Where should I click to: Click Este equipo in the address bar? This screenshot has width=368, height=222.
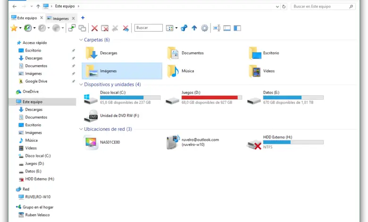(x=65, y=6)
